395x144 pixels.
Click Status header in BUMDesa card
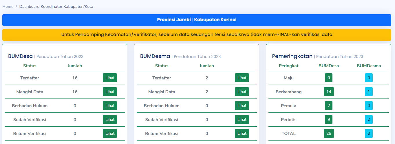(30, 66)
